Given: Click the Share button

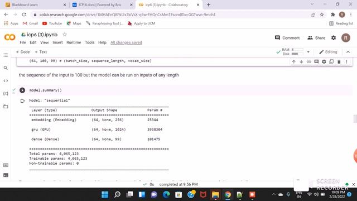Looking at the screenshot, I should tap(316, 38).
